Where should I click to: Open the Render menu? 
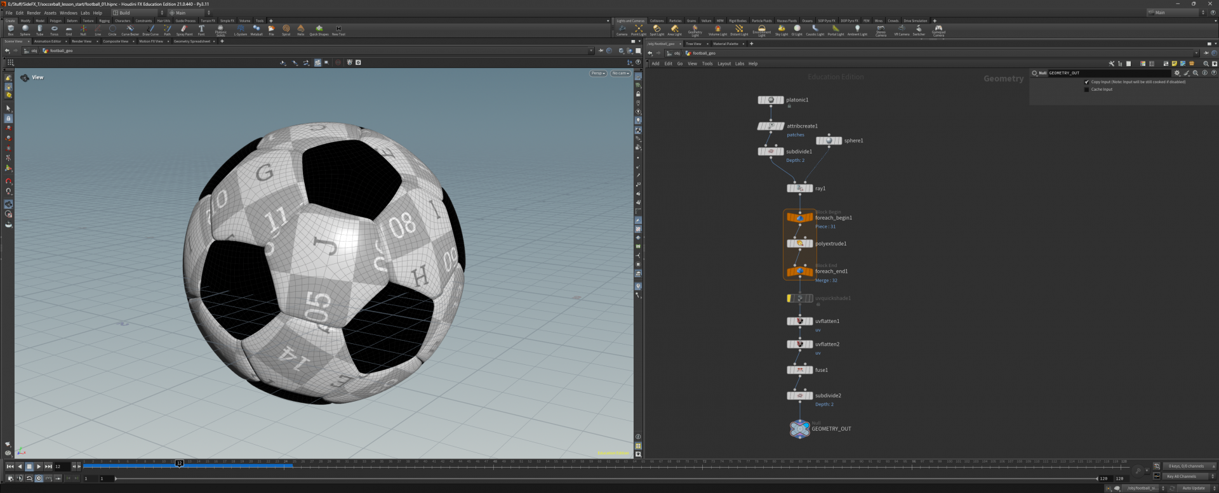tap(34, 13)
